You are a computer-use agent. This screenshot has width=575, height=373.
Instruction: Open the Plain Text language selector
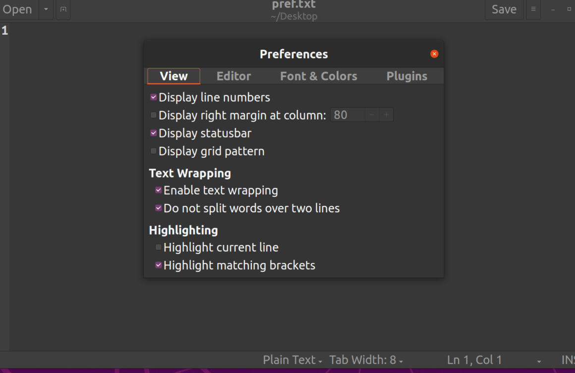click(x=292, y=360)
